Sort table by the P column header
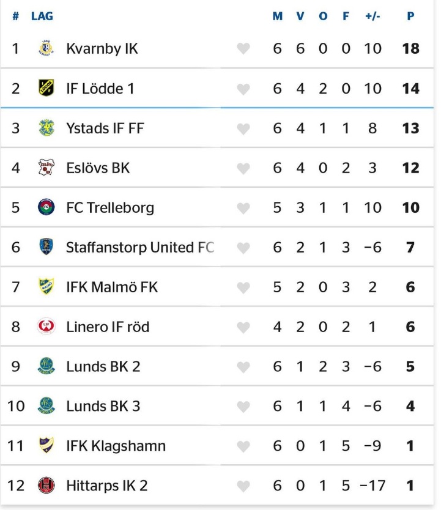Viewport: 441px width, 510px height. point(410,17)
